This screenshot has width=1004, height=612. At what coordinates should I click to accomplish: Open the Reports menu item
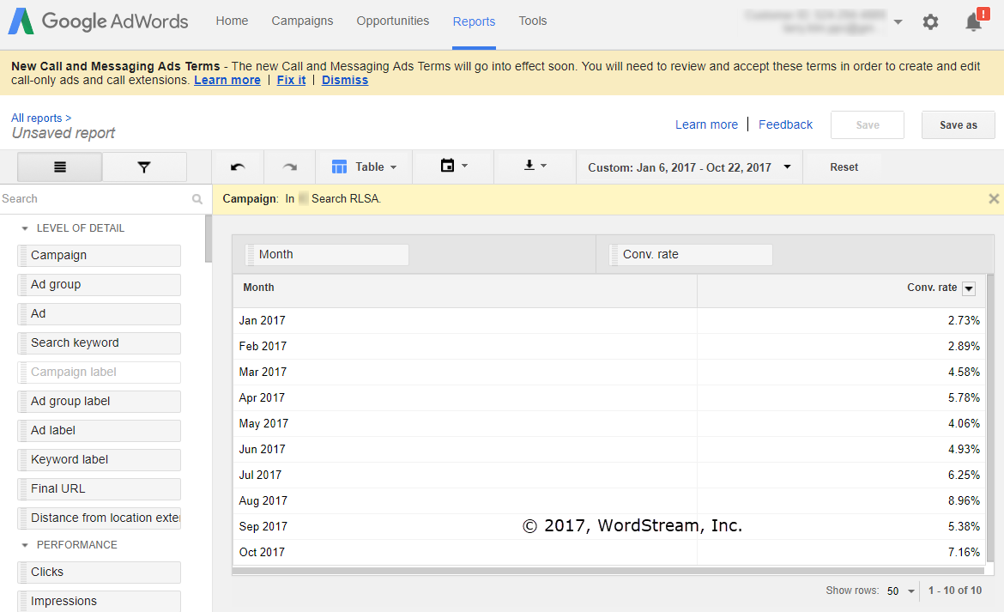(474, 21)
